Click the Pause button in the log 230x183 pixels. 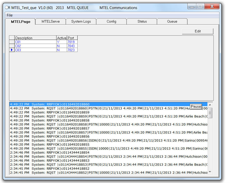click(196, 107)
